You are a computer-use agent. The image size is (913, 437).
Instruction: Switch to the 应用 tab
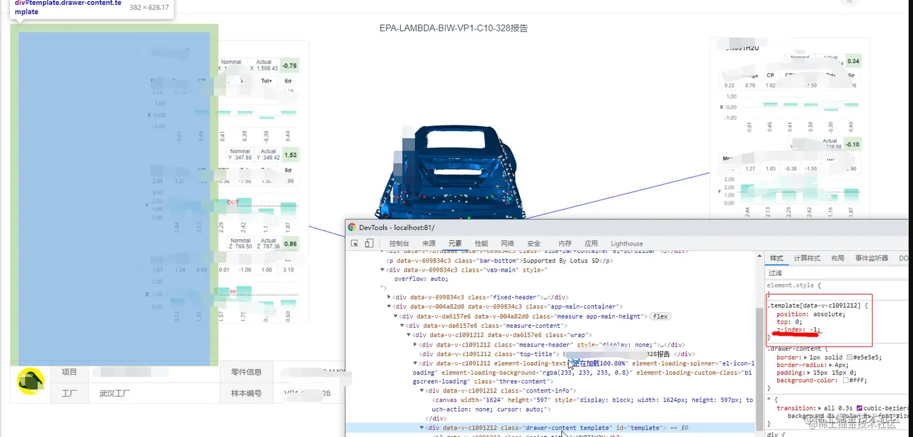point(591,243)
